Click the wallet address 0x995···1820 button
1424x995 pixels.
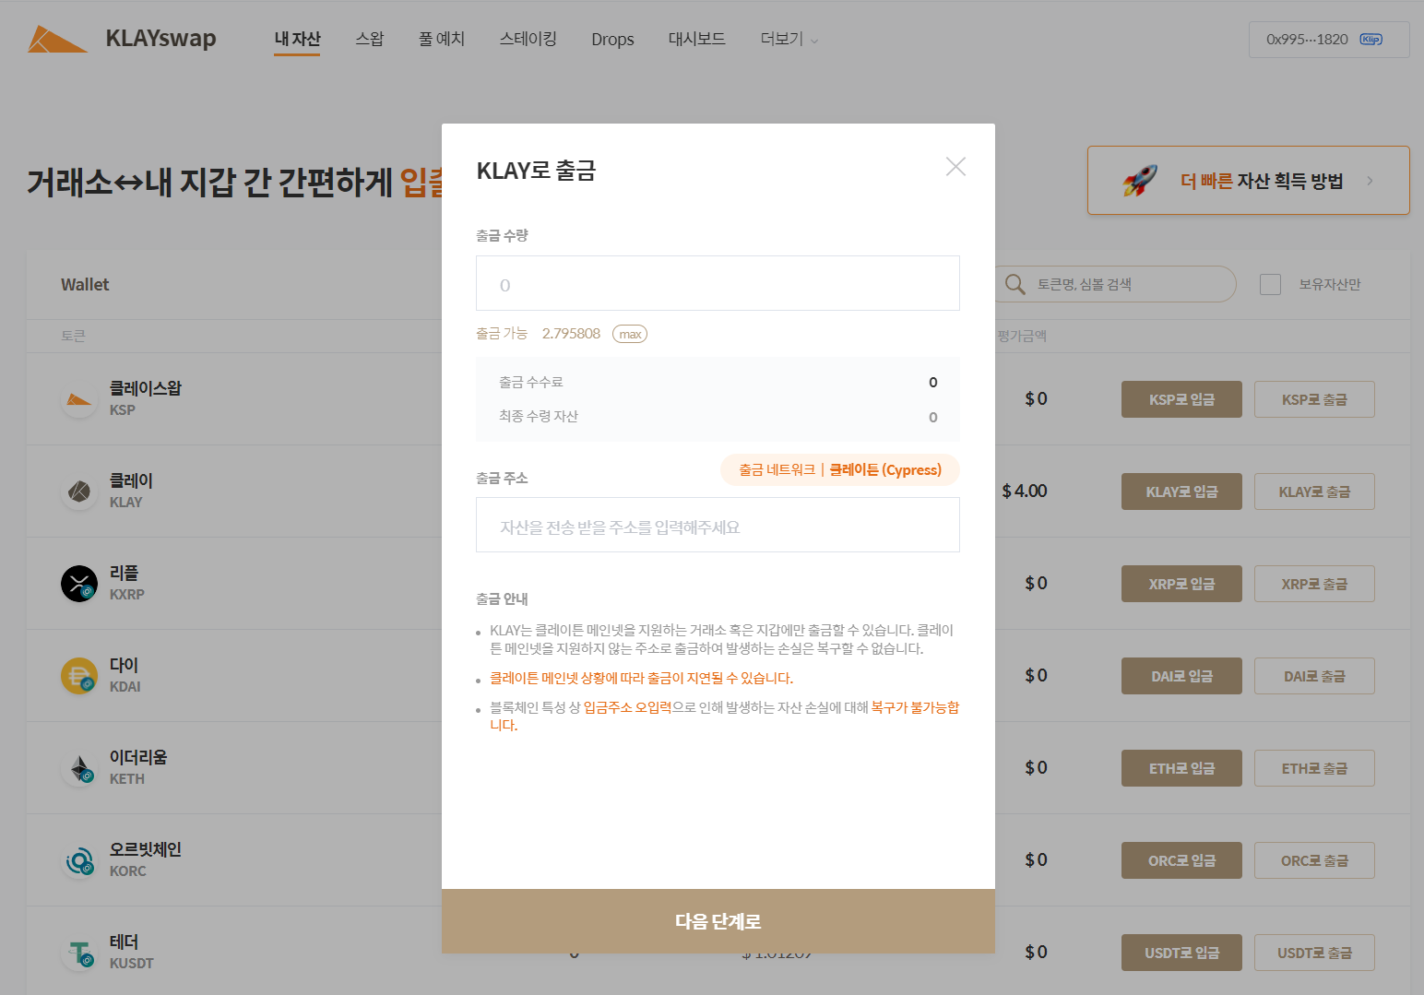point(1329,40)
